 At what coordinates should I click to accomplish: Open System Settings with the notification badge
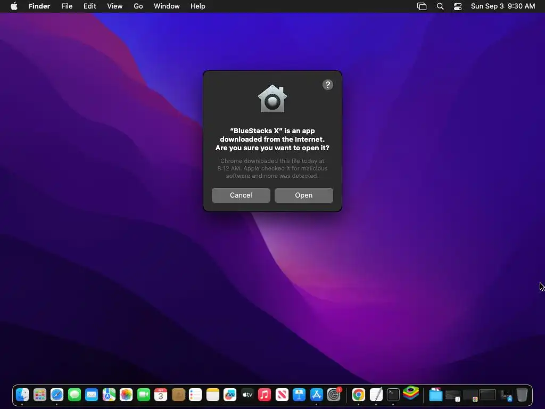[x=334, y=395]
